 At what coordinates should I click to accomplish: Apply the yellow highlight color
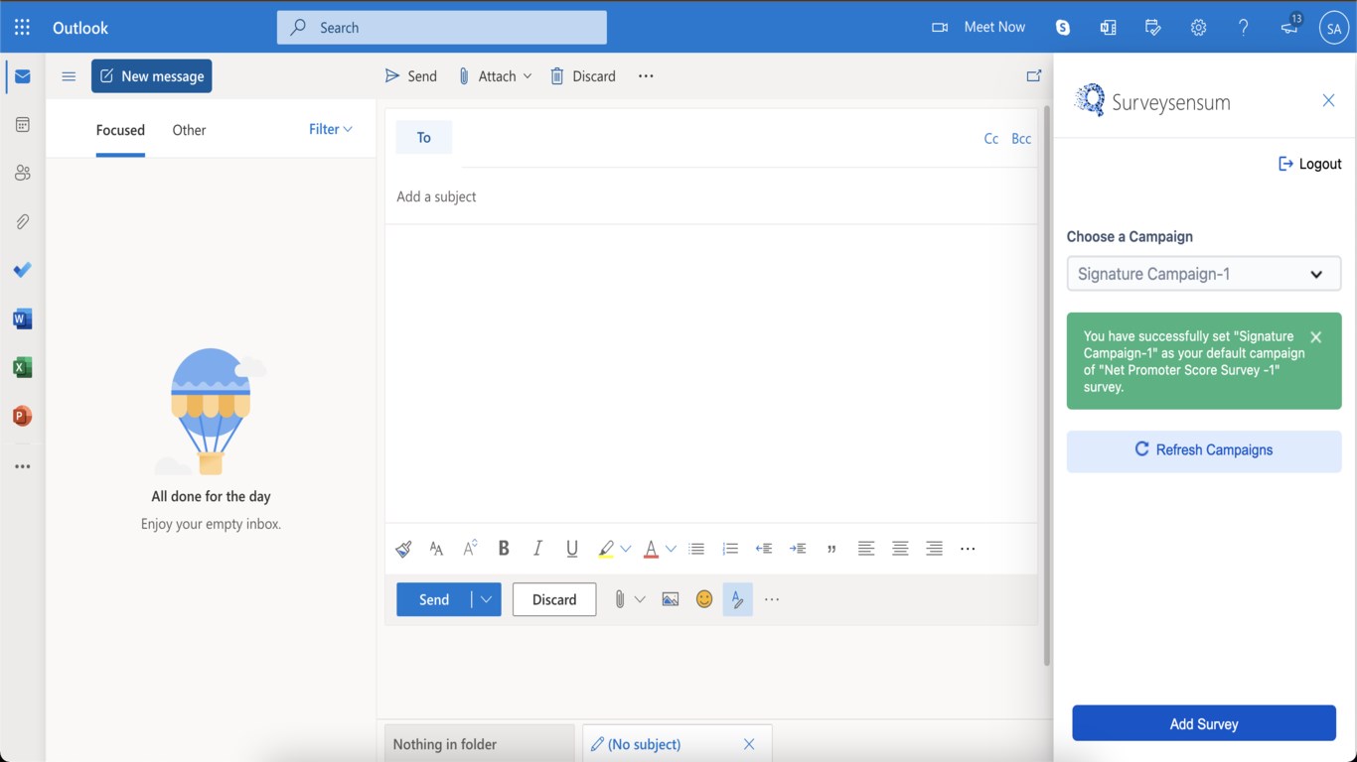coord(605,549)
